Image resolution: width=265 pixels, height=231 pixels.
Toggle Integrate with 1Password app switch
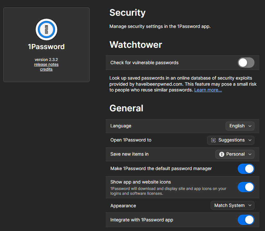246,220
